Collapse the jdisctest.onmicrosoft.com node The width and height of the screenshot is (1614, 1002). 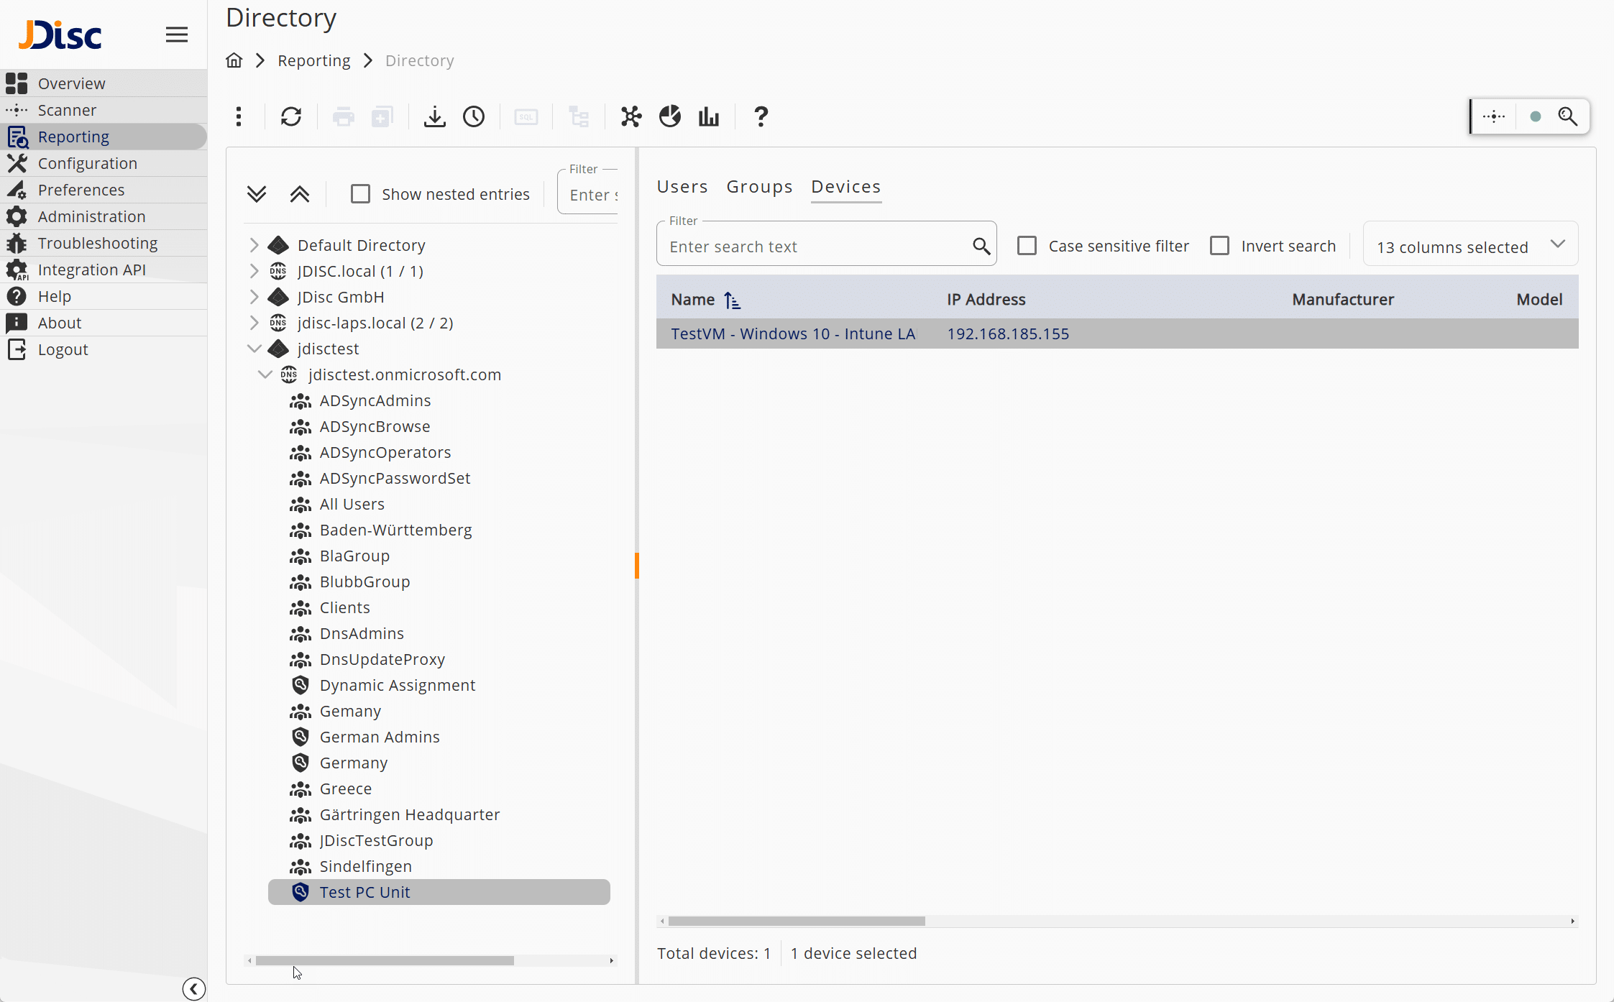click(x=264, y=374)
